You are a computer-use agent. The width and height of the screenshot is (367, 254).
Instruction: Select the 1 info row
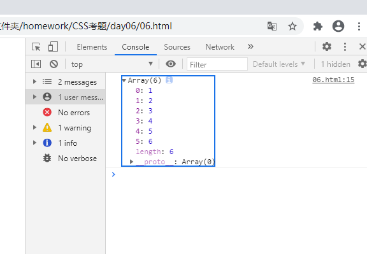point(65,143)
